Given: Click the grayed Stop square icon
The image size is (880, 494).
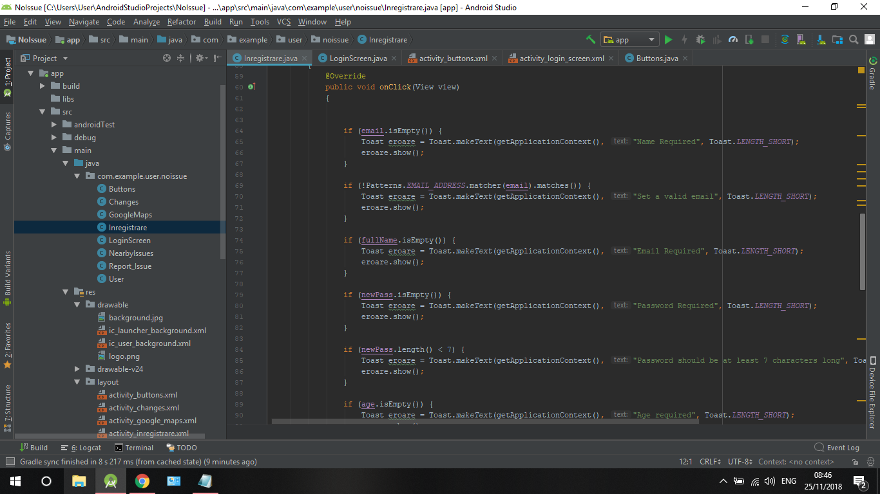Looking at the screenshot, I should (x=765, y=39).
